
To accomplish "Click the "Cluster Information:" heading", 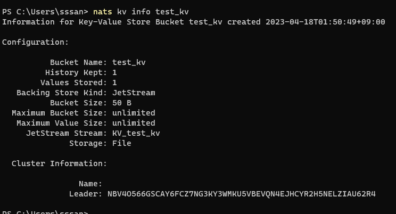I will point(59,163).
